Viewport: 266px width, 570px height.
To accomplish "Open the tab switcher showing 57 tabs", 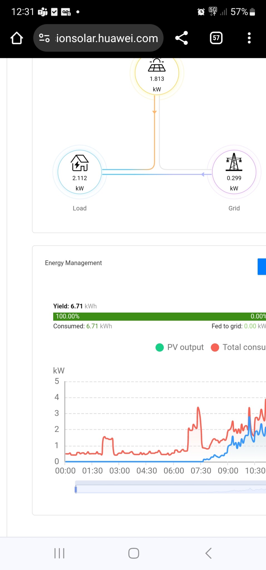I will [216, 38].
